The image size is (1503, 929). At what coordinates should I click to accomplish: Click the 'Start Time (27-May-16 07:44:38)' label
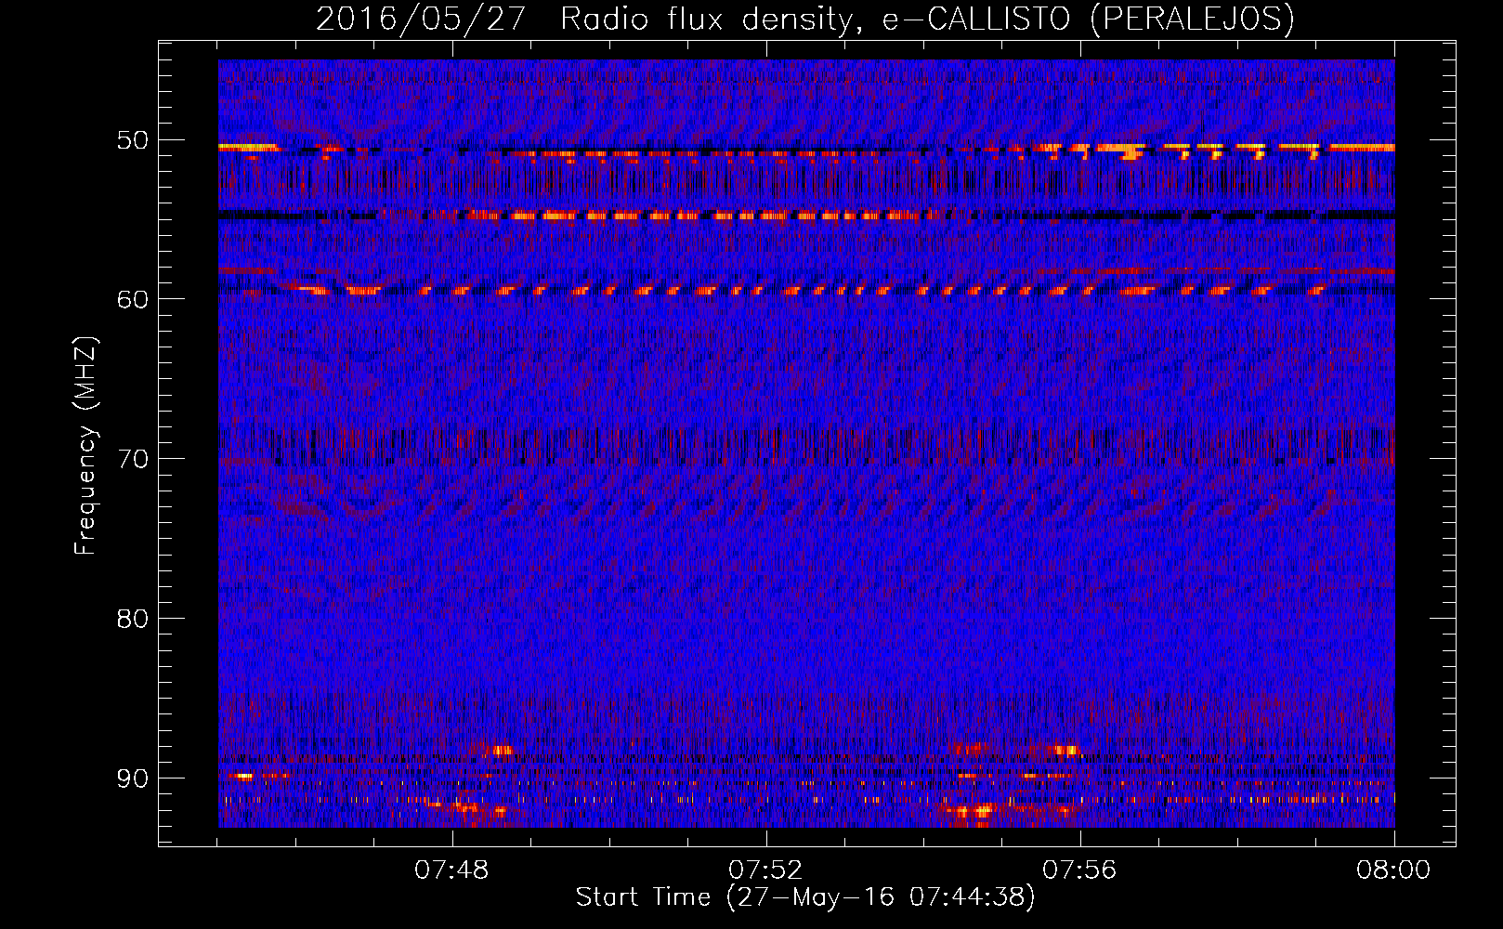pyautogui.click(x=804, y=897)
